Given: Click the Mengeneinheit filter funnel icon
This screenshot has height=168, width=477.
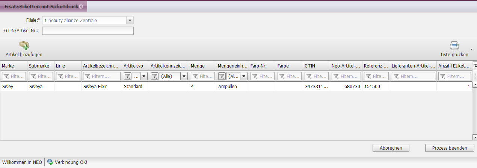Looking at the screenshot, I should click(222, 76).
